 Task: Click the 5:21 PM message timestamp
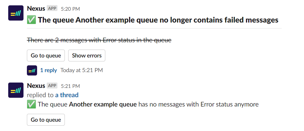pyautogui.click(x=70, y=86)
